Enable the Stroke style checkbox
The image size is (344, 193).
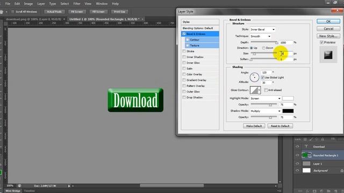[184, 51]
